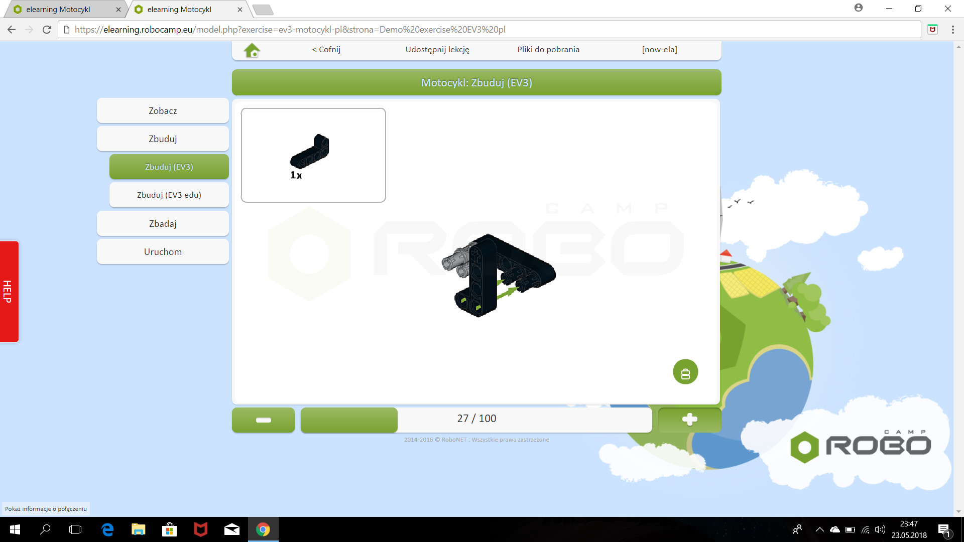The width and height of the screenshot is (964, 542).
Task: Open the Zobacz section
Action: coord(163,110)
